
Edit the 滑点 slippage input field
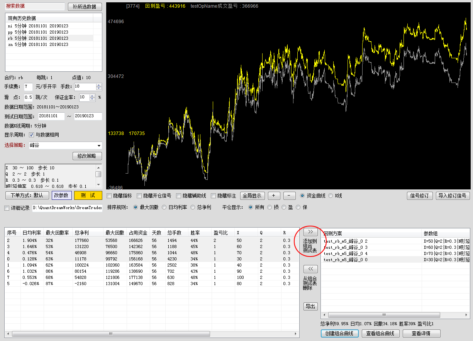(x=28, y=97)
